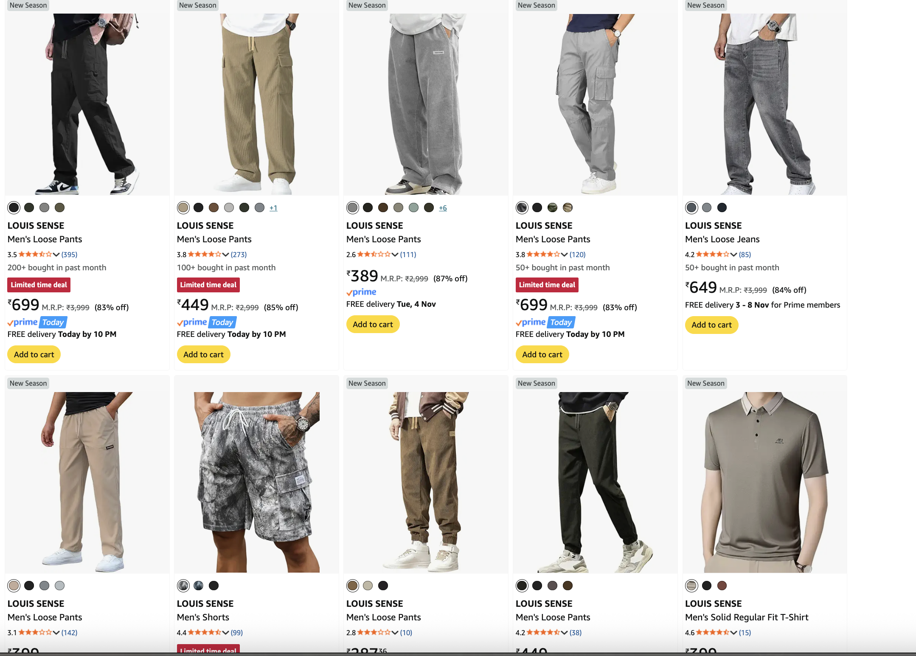
Task: Expand the rating chevron beside the 4.6 stars
Action: point(733,632)
